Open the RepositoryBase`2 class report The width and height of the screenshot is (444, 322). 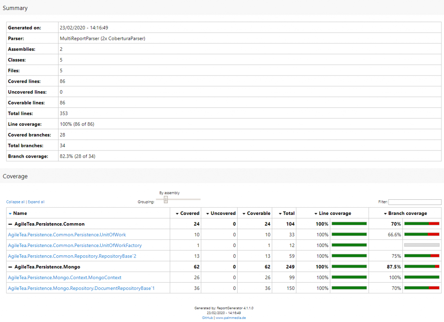(x=72, y=256)
